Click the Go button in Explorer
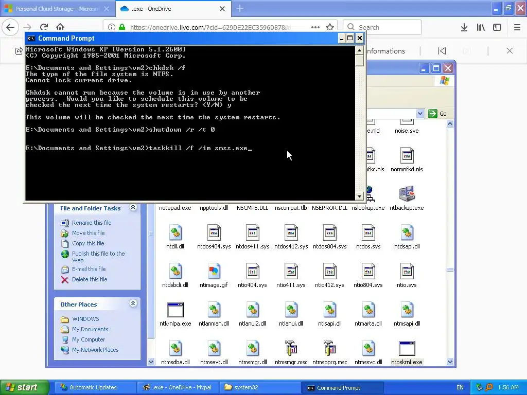This screenshot has width=527, height=395. tap(438, 114)
